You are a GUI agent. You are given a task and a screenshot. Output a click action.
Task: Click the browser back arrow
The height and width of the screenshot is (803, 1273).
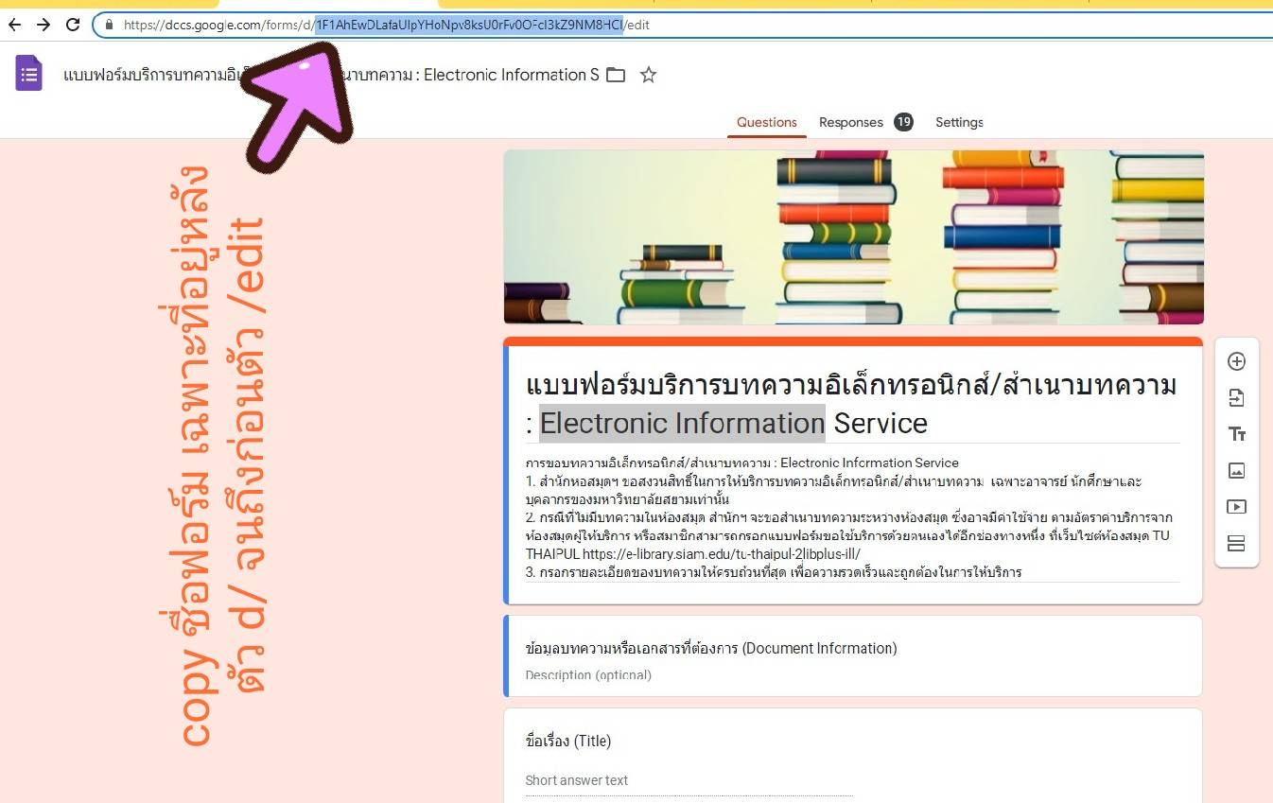14,25
